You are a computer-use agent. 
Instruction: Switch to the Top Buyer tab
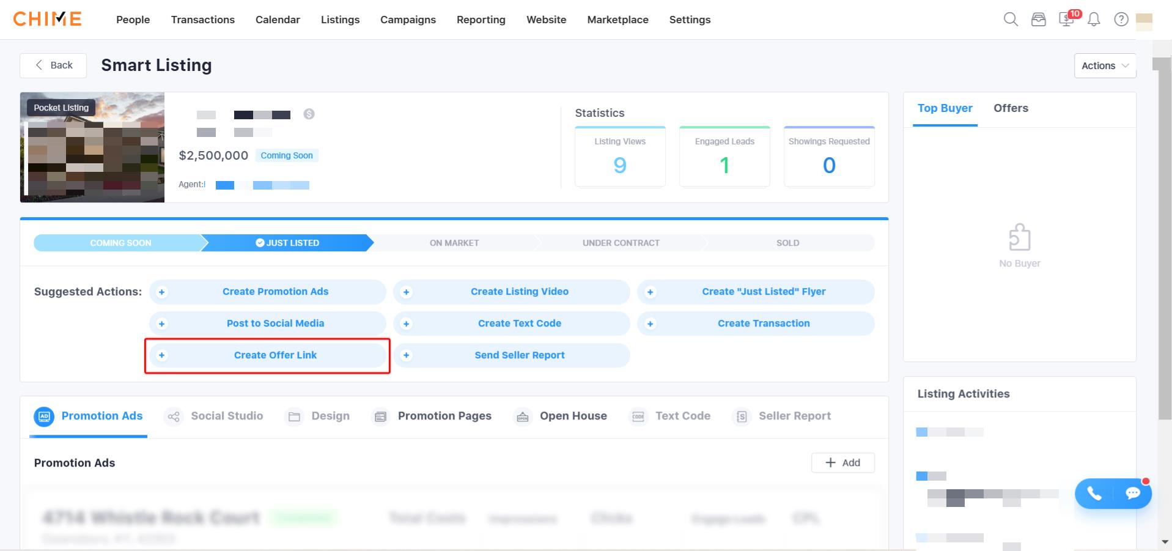[945, 108]
